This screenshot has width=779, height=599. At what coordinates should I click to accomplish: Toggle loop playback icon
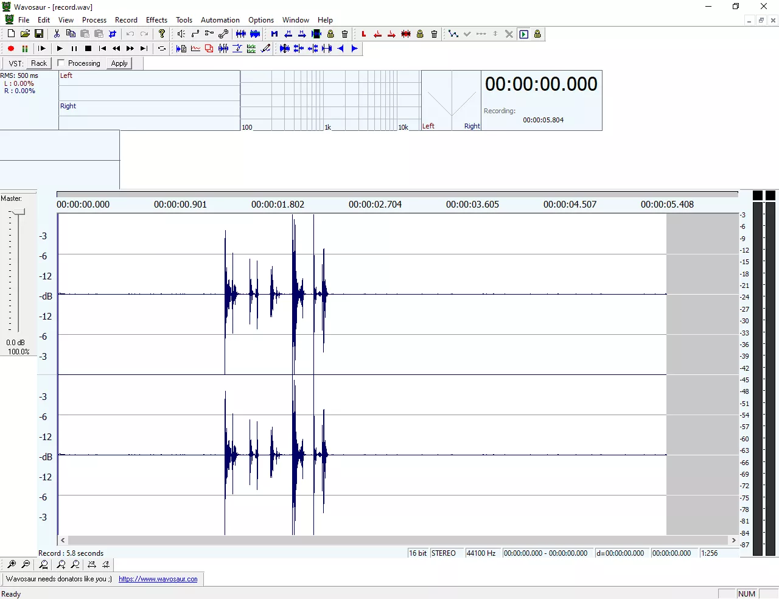pos(162,49)
